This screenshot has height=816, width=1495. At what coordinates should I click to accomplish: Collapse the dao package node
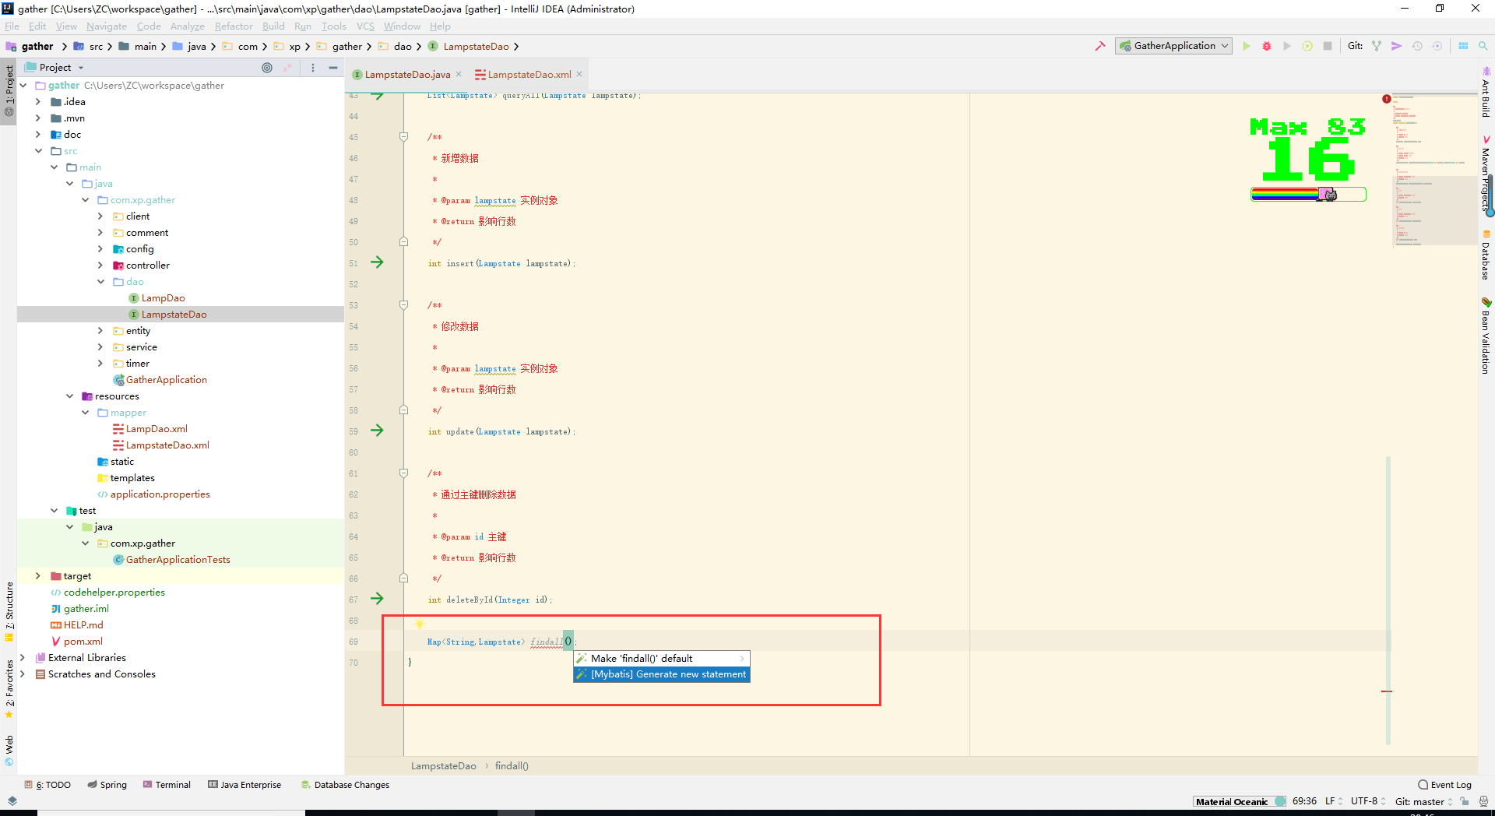[100, 281]
